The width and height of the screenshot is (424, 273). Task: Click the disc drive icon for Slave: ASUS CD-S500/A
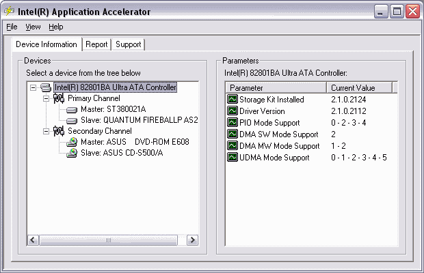pyautogui.click(x=72, y=153)
